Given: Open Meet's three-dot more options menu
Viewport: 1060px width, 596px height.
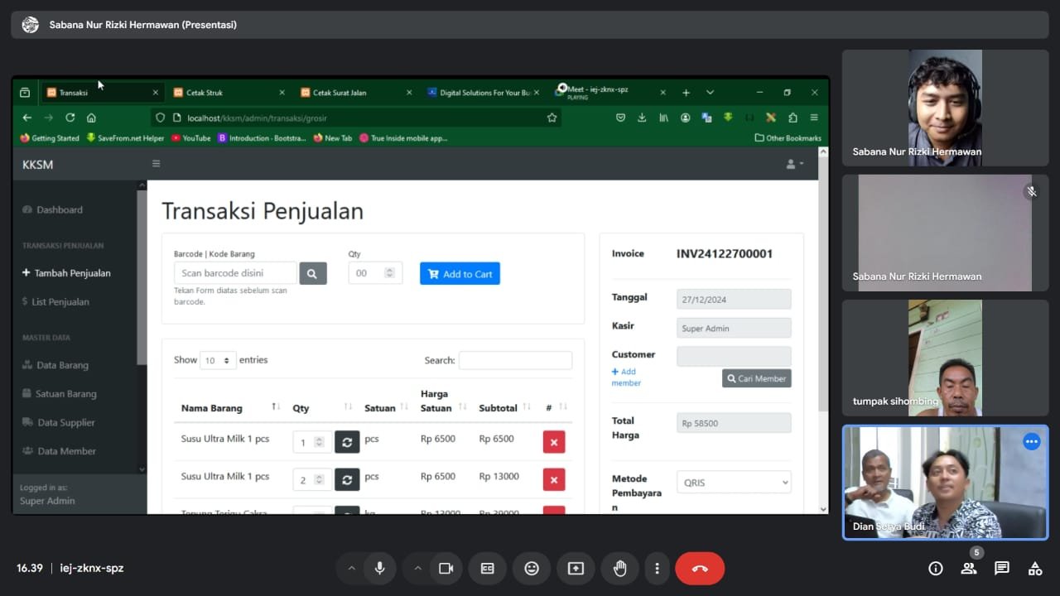Looking at the screenshot, I should 657,569.
